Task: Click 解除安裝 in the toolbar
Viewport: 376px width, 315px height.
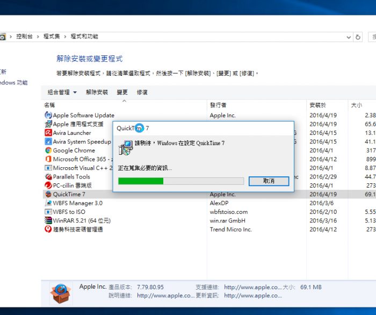Action: (97, 92)
